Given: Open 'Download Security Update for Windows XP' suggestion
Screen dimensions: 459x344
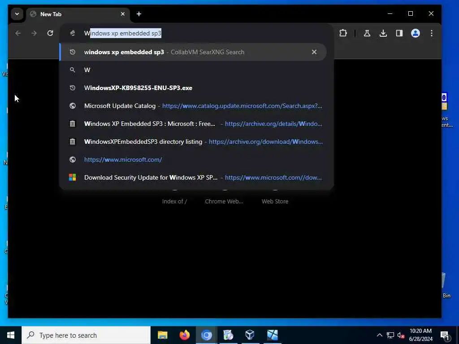Looking at the screenshot, I should click(193, 177).
